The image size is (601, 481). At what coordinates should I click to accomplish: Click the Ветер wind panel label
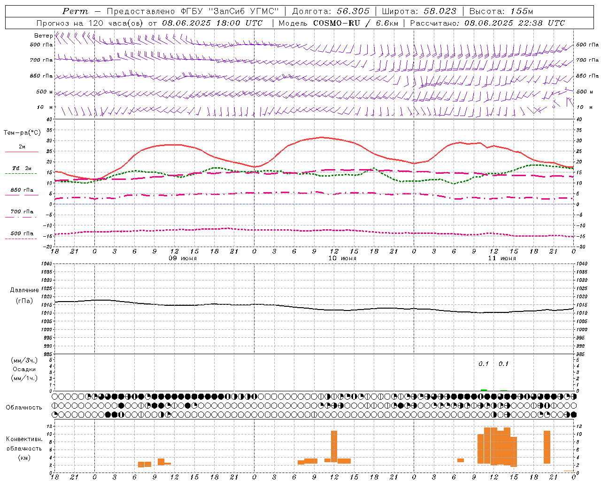(x=43, y=36)
